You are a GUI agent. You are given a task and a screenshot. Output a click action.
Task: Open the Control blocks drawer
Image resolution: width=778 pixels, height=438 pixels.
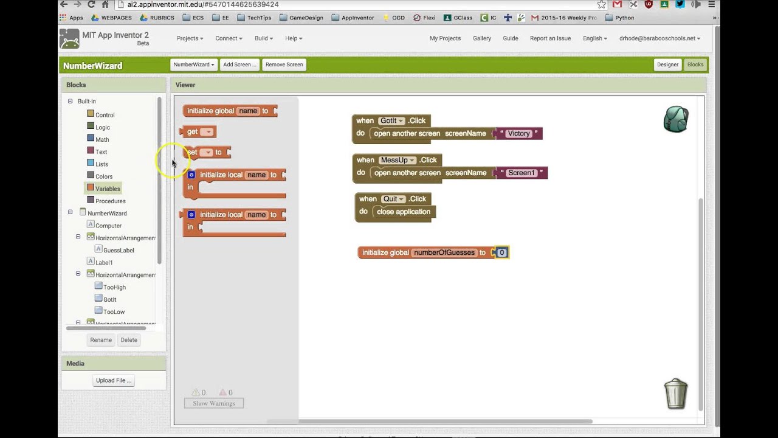click(x=100, y=114)
